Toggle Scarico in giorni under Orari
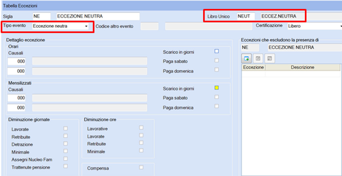Screen dimensions: 342x176 pyautogui.click(x=217, y=51)
